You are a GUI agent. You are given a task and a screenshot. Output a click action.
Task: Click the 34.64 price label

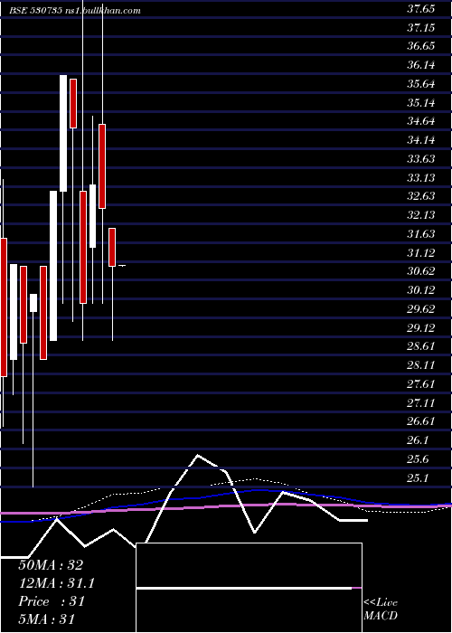(x=421, y=121)
